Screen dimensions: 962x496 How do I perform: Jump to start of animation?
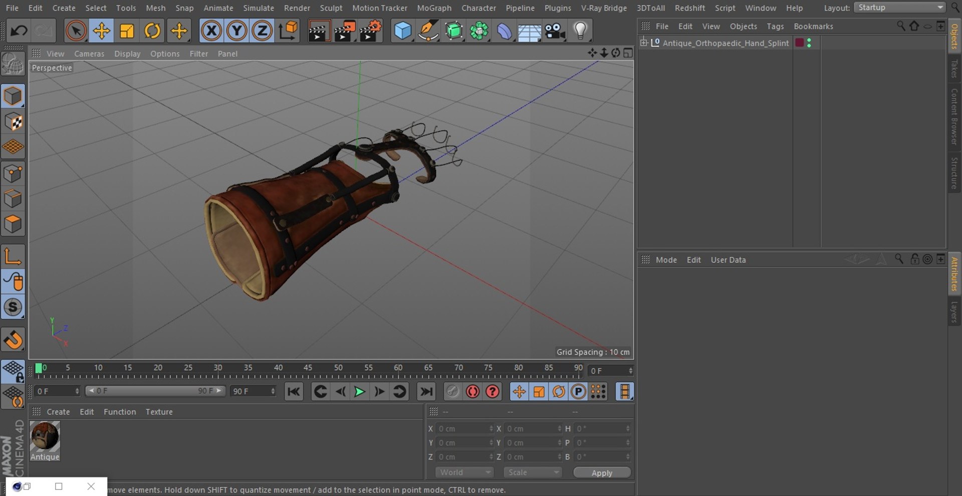pyautogui.click(x=294, y=391)
